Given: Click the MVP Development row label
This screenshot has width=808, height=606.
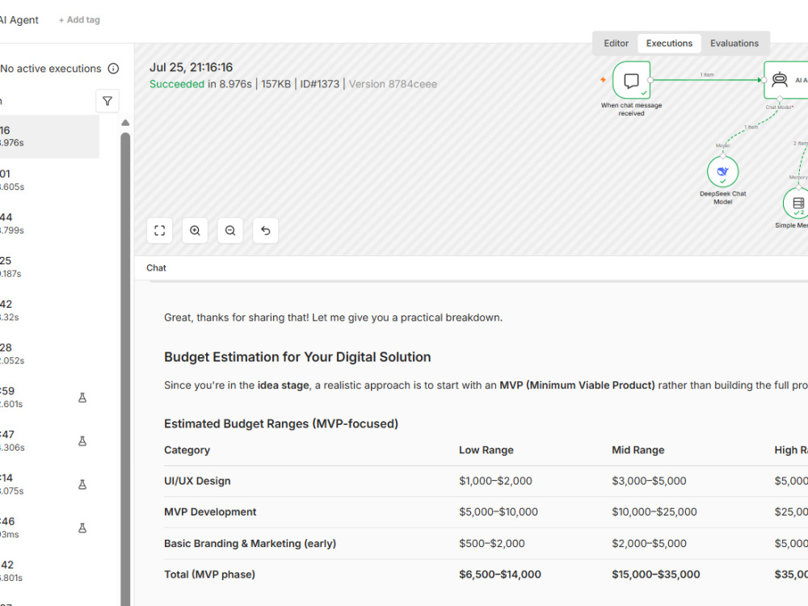Looking at the screenshot, I should click(x=210, y=511).
